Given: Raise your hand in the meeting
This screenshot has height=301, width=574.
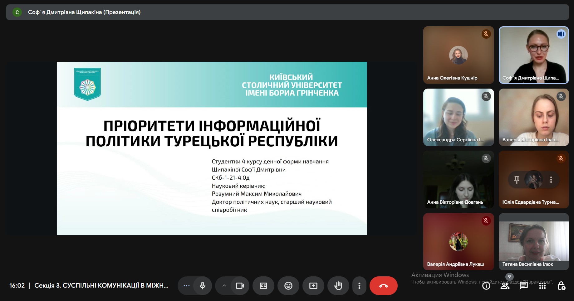Looking at the screenshot, I should (338, 286).
